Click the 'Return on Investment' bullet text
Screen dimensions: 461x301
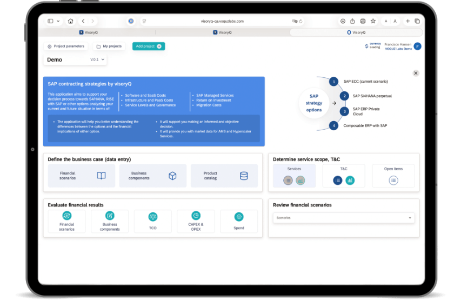pyautogui.click(x=213, y=100)
